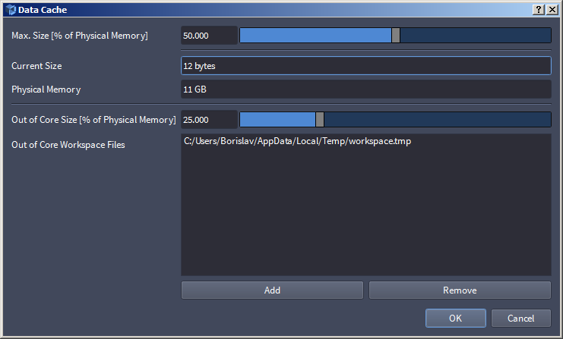Click the question mark help button
The width and height of the screenshot is (563, 339).
pos(539,10)
